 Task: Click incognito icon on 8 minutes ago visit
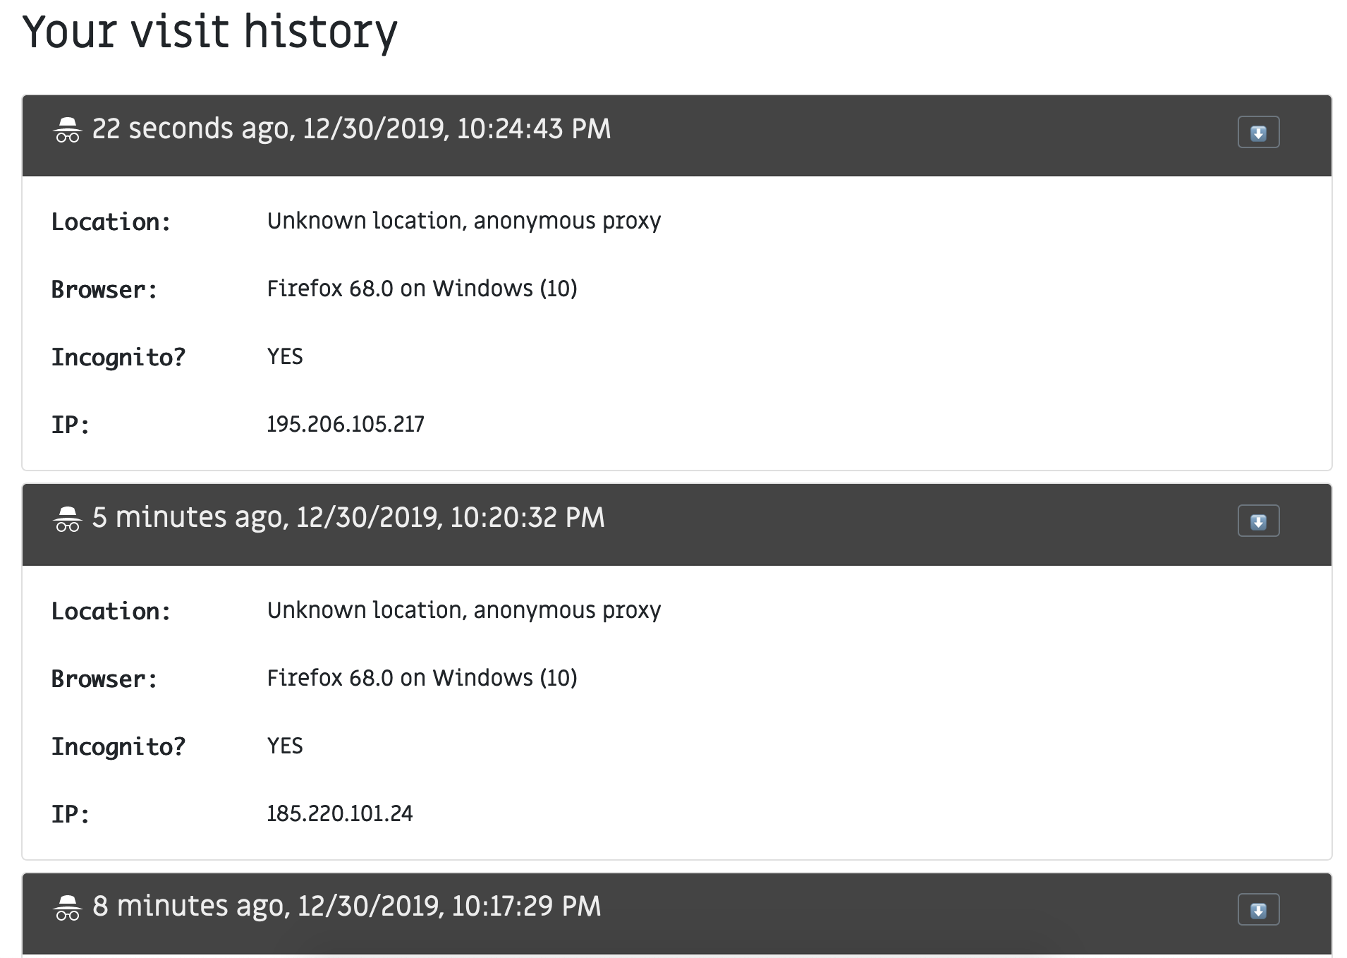pos(67,908)
